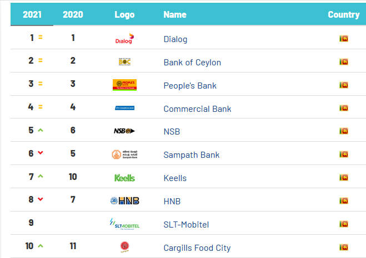Sort by the 2021 column header
The height and width of the screenshot is (258, 366).
(32, 14)
